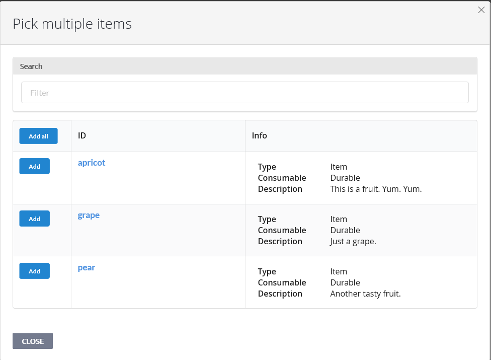Open the grape item link
491x360 pixels.
point(89,215)
